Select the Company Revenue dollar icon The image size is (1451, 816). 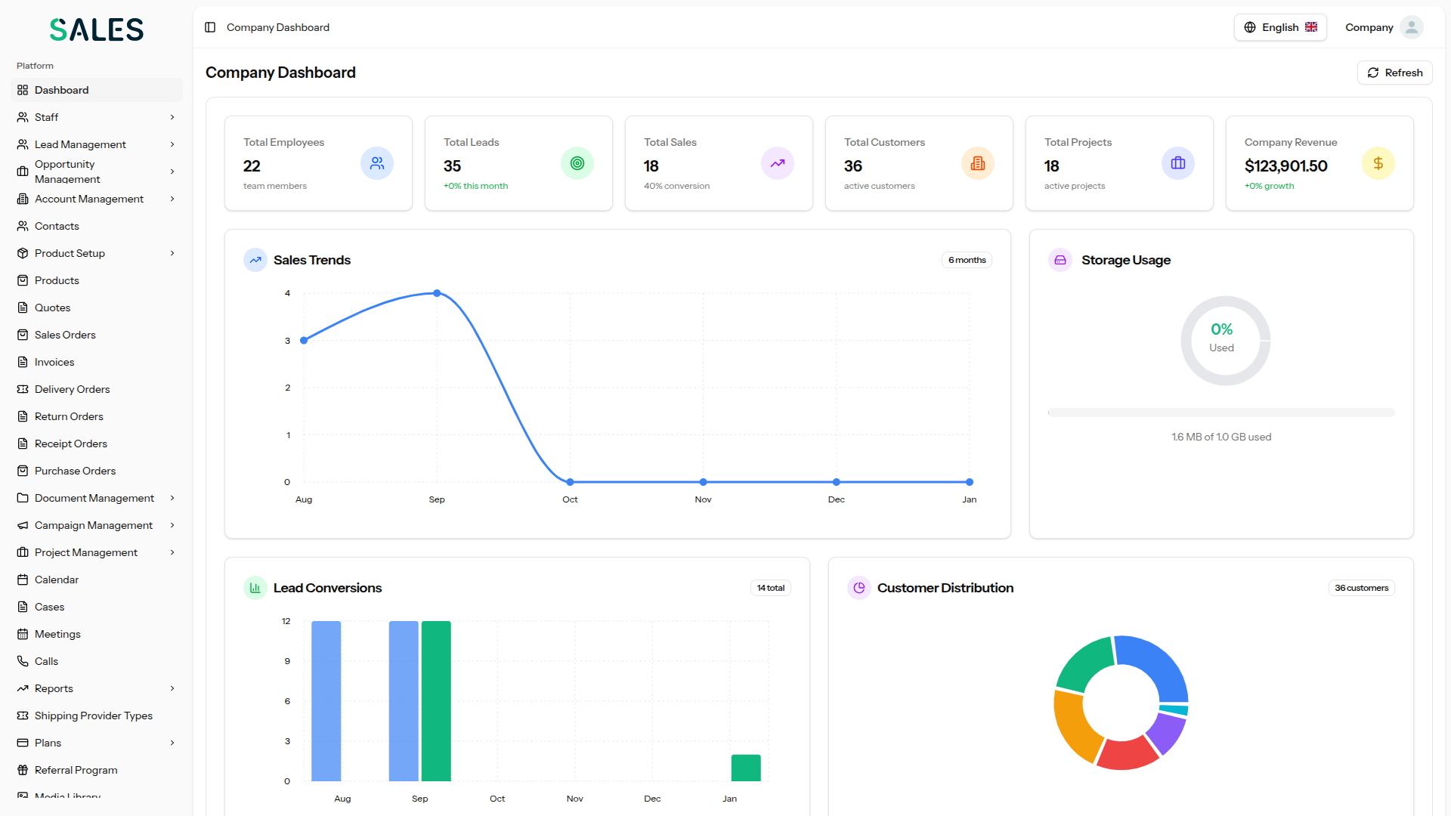tap(1378, 162)
